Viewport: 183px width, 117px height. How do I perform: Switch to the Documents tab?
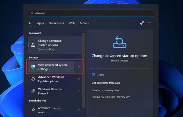click(x=56, y=23)
